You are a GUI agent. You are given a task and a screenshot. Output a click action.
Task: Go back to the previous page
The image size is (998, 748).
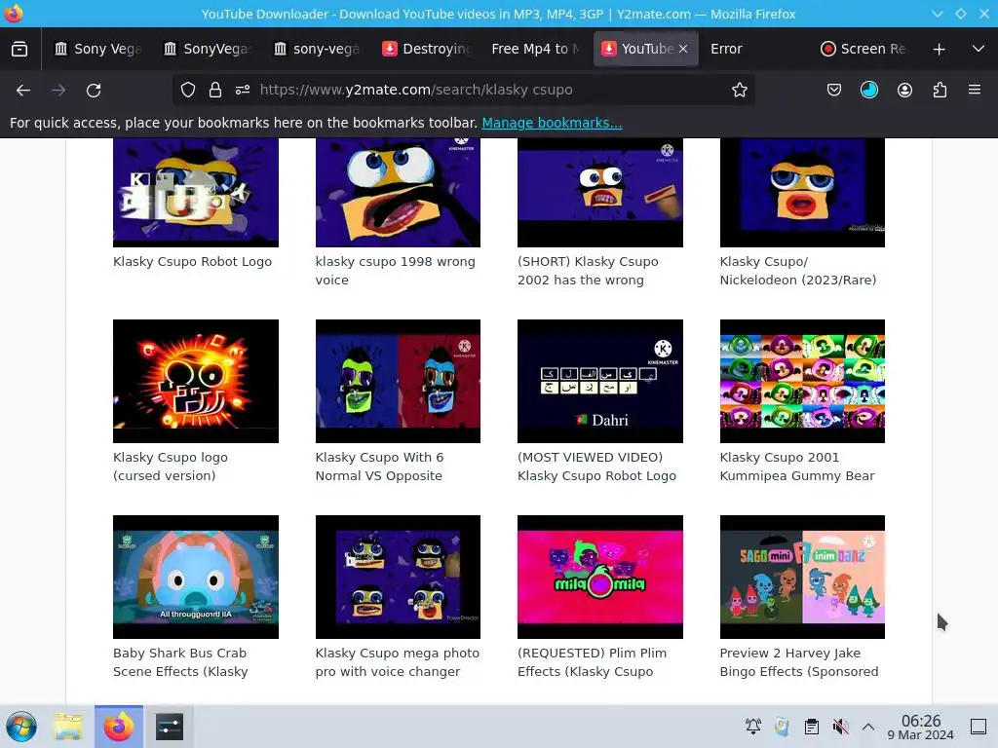click(23, 91)
